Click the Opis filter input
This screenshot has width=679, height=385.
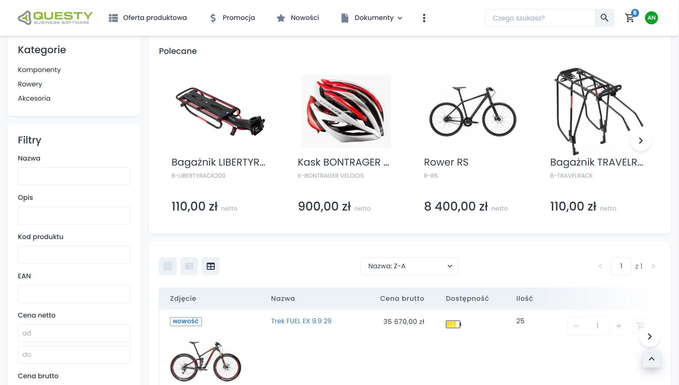click(74, 216)
